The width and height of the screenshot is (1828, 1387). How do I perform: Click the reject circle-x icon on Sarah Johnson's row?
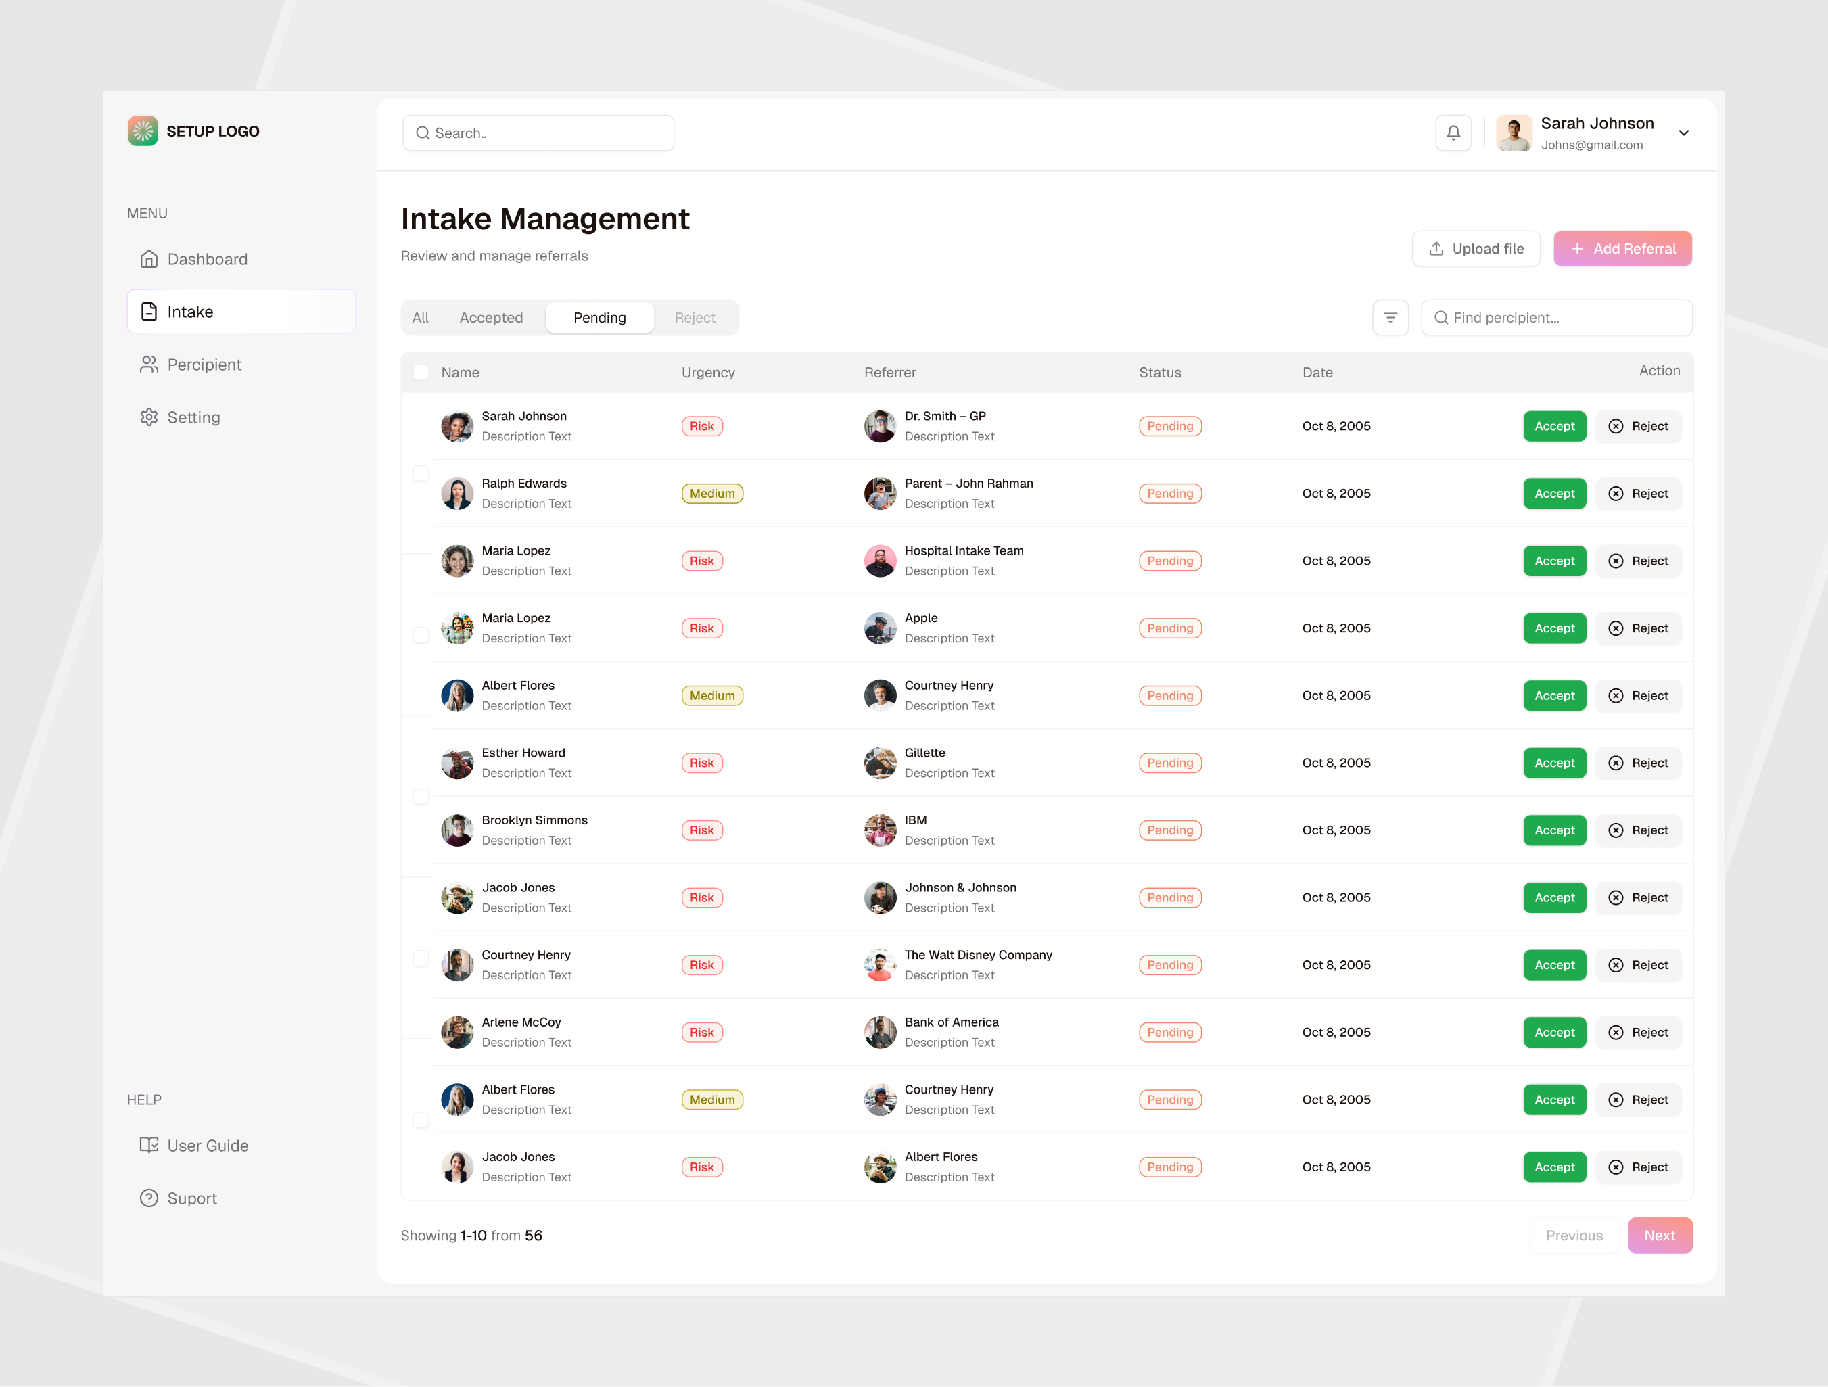[x=1616, y=425]
